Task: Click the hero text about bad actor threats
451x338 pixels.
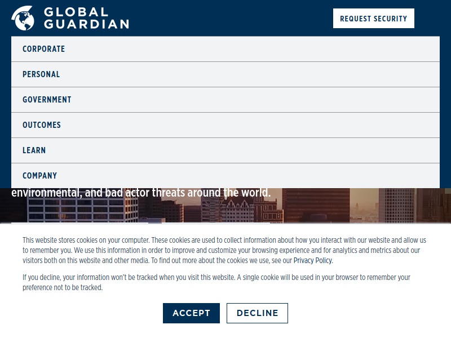Action: click(x=141, y=193)
